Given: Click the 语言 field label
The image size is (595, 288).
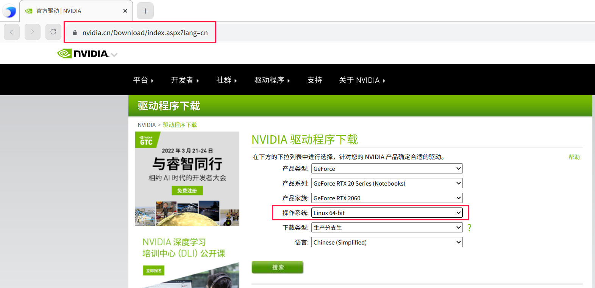Looking at the screenshot, I should pos(302,242).
